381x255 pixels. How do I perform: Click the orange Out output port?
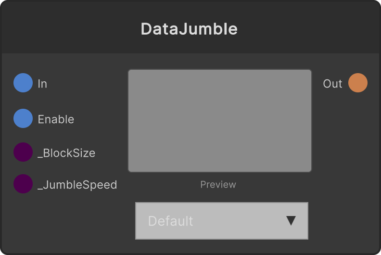[358, 83]
